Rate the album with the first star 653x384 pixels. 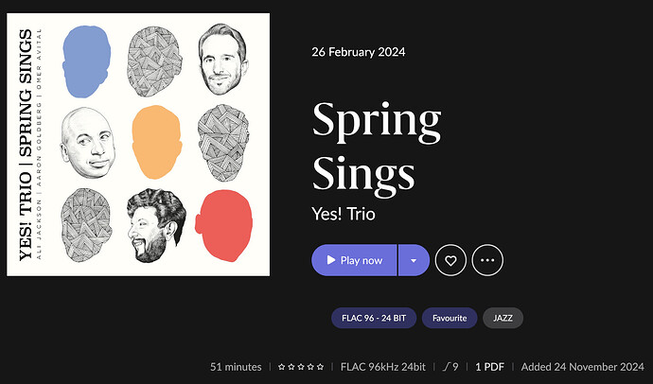click(280, 366)
